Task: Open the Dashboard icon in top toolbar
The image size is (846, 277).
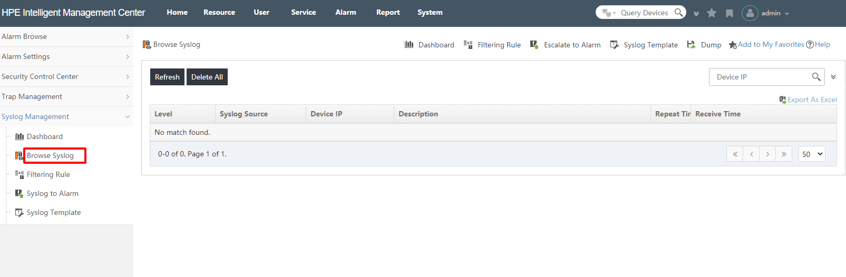Action: [409, 45]
